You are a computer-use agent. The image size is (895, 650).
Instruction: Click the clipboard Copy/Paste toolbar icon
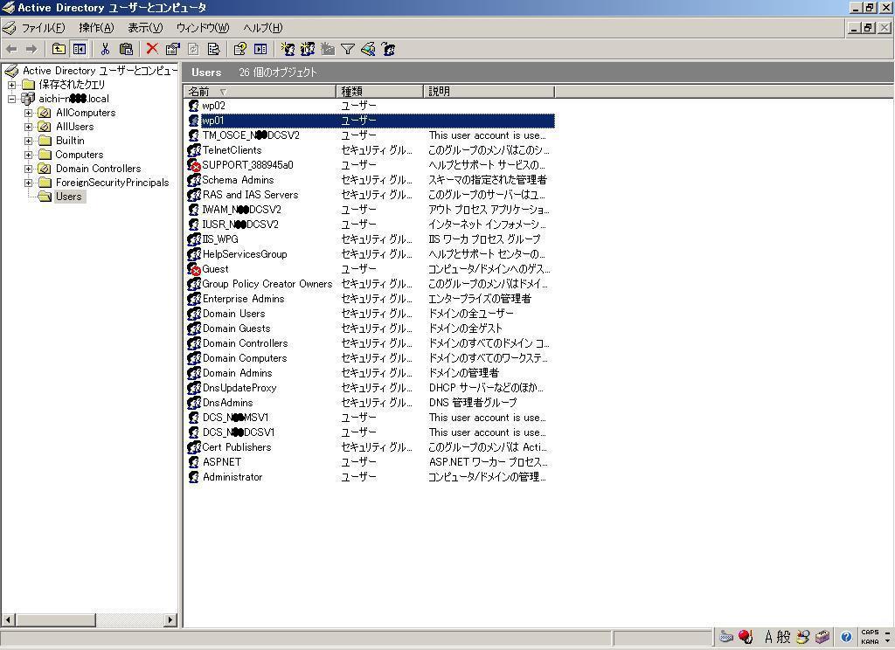[x=126, y=50]
